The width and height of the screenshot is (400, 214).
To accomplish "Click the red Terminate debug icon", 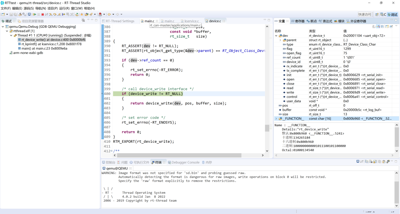I will pyautogui.click(x=43, y=14).
